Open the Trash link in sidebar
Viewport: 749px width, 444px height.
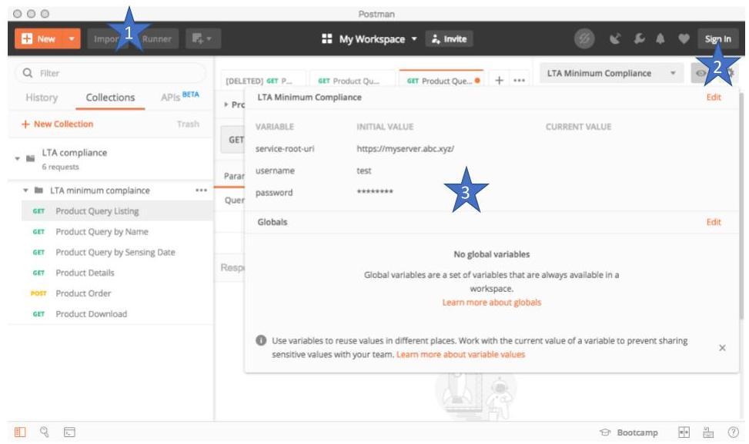coord(188,124)
